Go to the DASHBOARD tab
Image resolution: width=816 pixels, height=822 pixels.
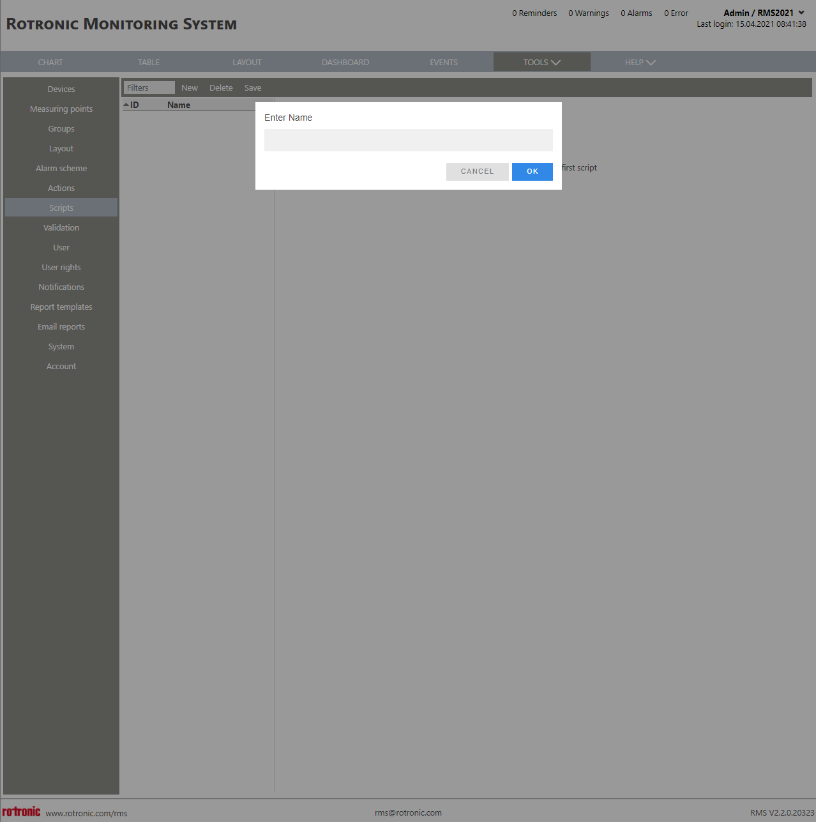[345, 62]
